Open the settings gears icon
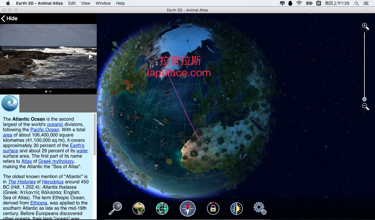This screenshot has height=220, width=375. (260, 208)
